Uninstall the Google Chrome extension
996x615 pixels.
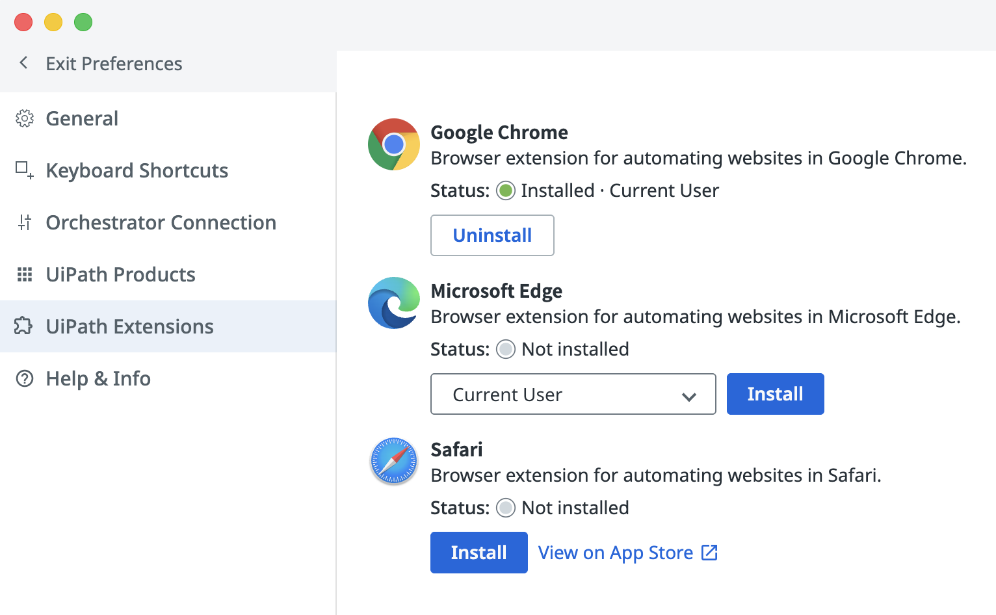click(492, 235)
